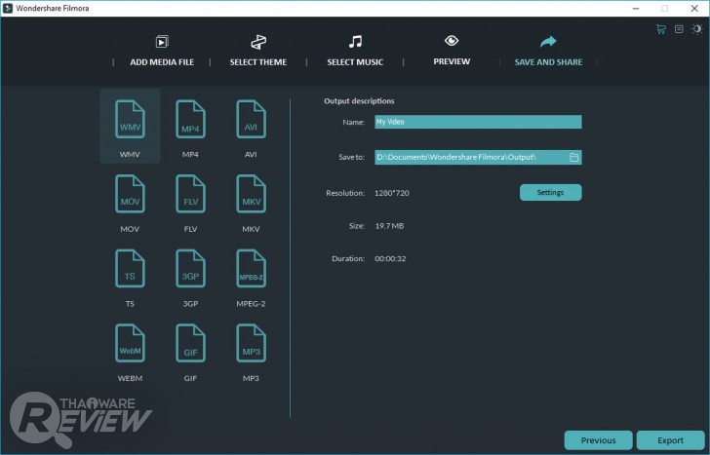Click the 'Output descriptions' heading

click(x=359, y=101)
